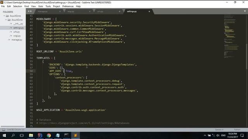Open the Selection menu
248x139 pixels.
point(17,6)
